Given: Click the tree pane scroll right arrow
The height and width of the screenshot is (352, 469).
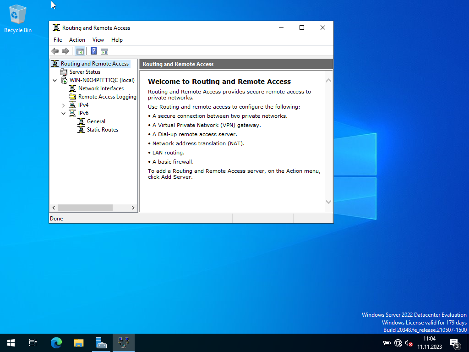Looking at the screenshot, I should tap(133, 208).
